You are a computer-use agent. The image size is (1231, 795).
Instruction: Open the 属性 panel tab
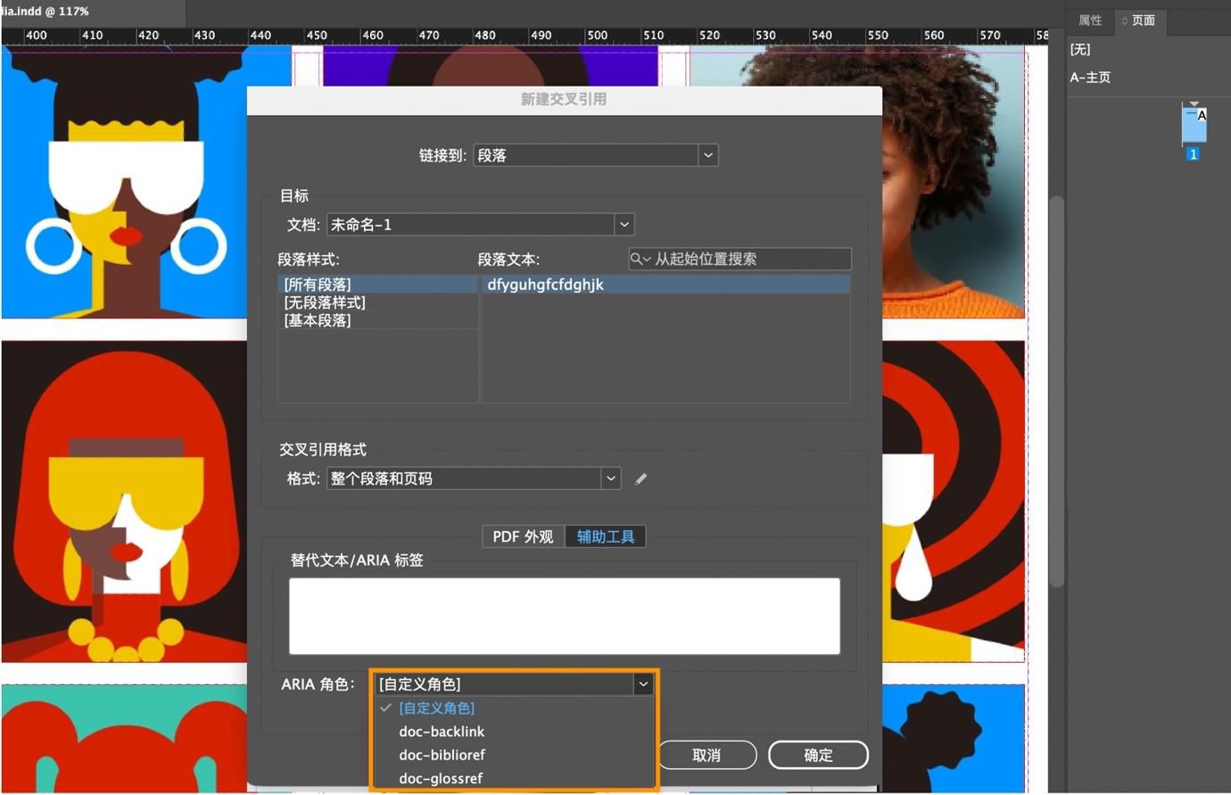tap(1090, 21)
